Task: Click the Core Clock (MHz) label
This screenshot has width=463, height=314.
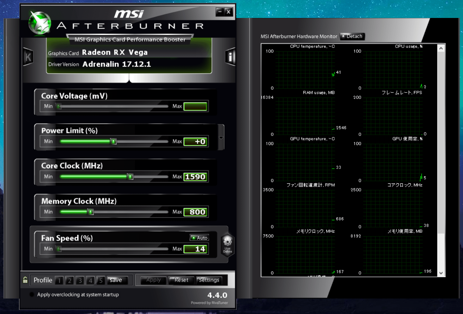Action: click(x=72, y=166)
